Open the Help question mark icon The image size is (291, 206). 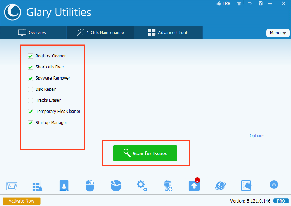point(261,3)
